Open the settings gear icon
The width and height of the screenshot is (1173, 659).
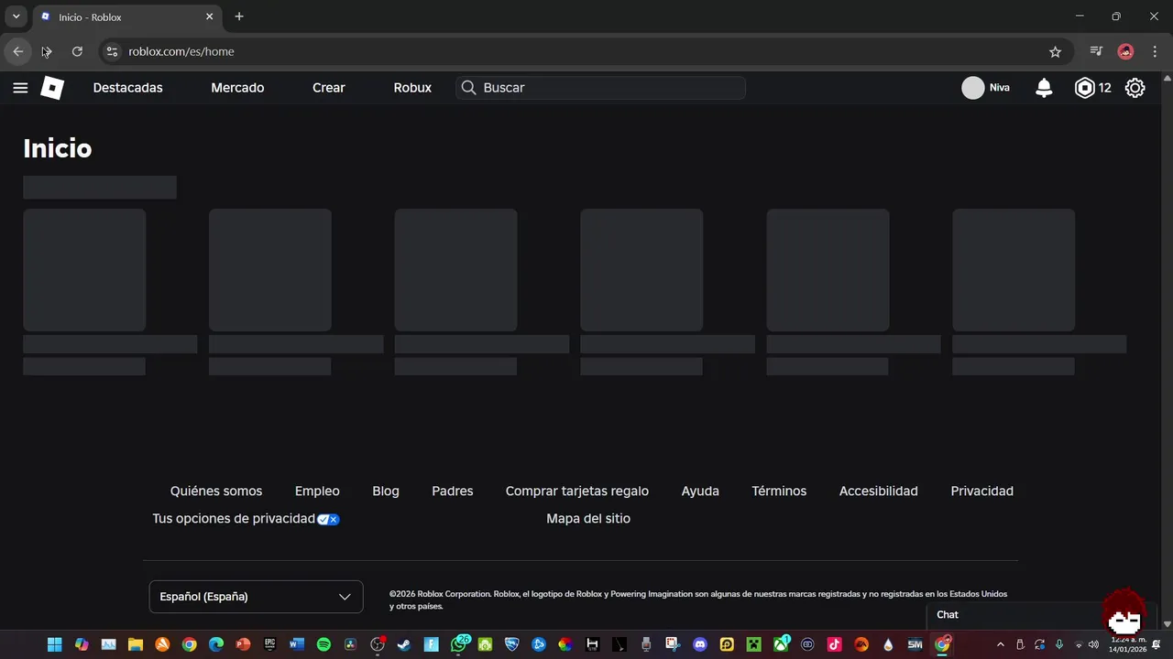pyautogui.click(x=1135, y=88)
